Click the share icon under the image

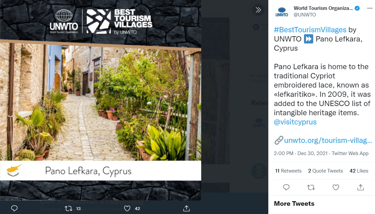click(186, 208)
